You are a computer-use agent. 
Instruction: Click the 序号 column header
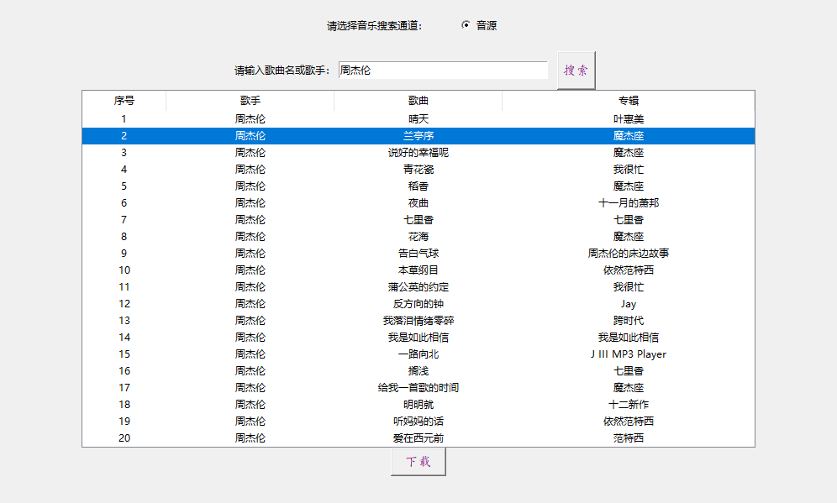[124, 99]
